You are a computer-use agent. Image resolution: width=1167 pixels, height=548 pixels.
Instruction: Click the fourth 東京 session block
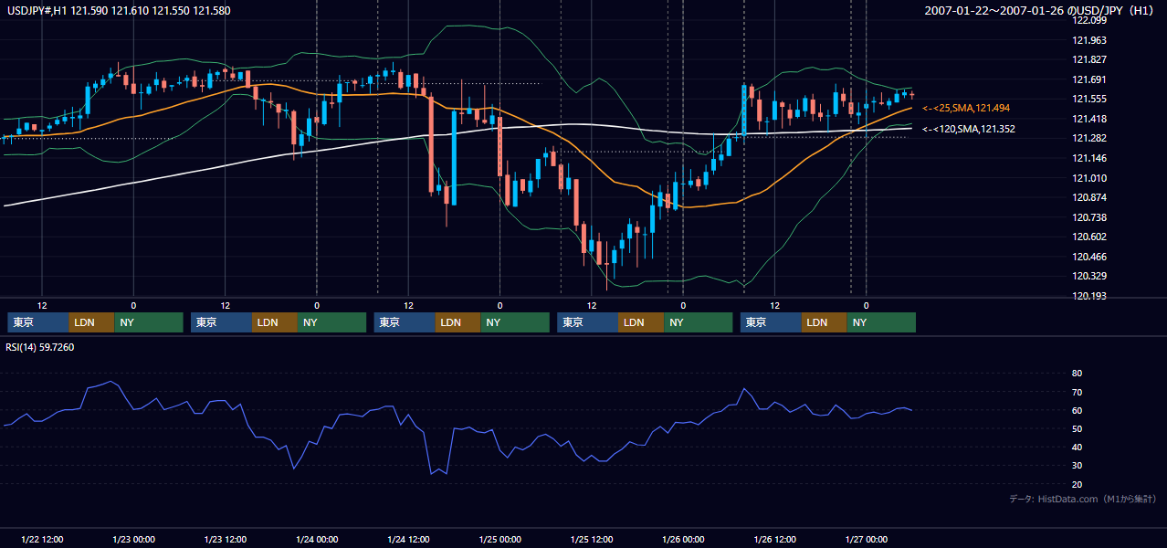tap(587, 322)
